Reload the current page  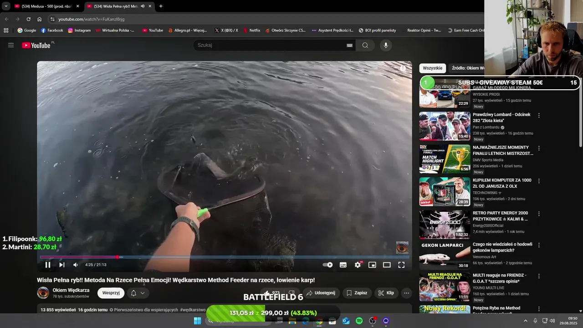28,19
